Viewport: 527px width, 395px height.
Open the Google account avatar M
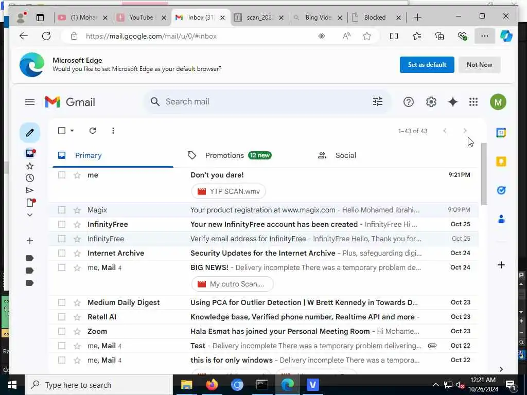pyautogui.click(x=498, y=102)
